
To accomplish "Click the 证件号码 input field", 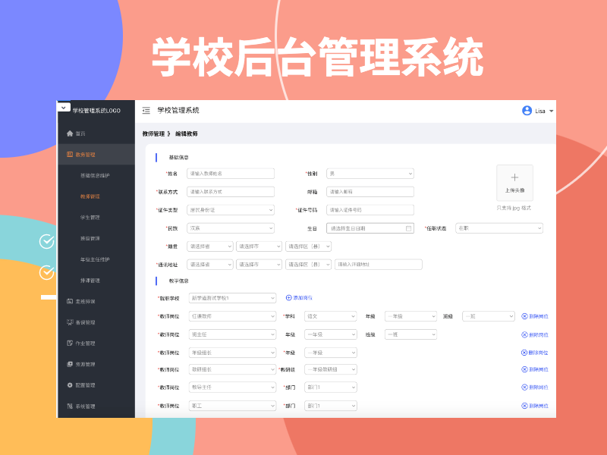I will 370,210.
